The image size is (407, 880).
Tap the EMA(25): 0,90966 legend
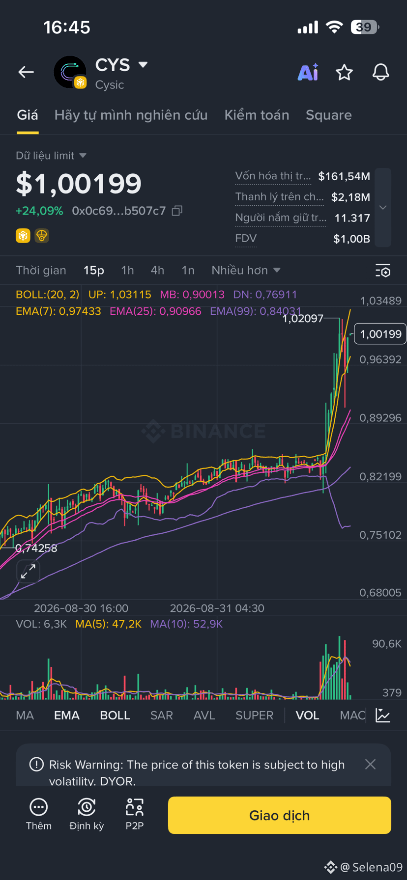coord(155,311)
